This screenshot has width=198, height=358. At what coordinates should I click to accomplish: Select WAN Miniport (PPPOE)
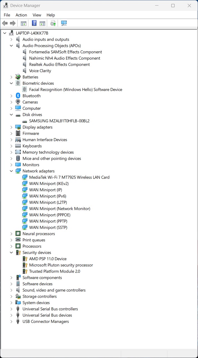(50, 215)
